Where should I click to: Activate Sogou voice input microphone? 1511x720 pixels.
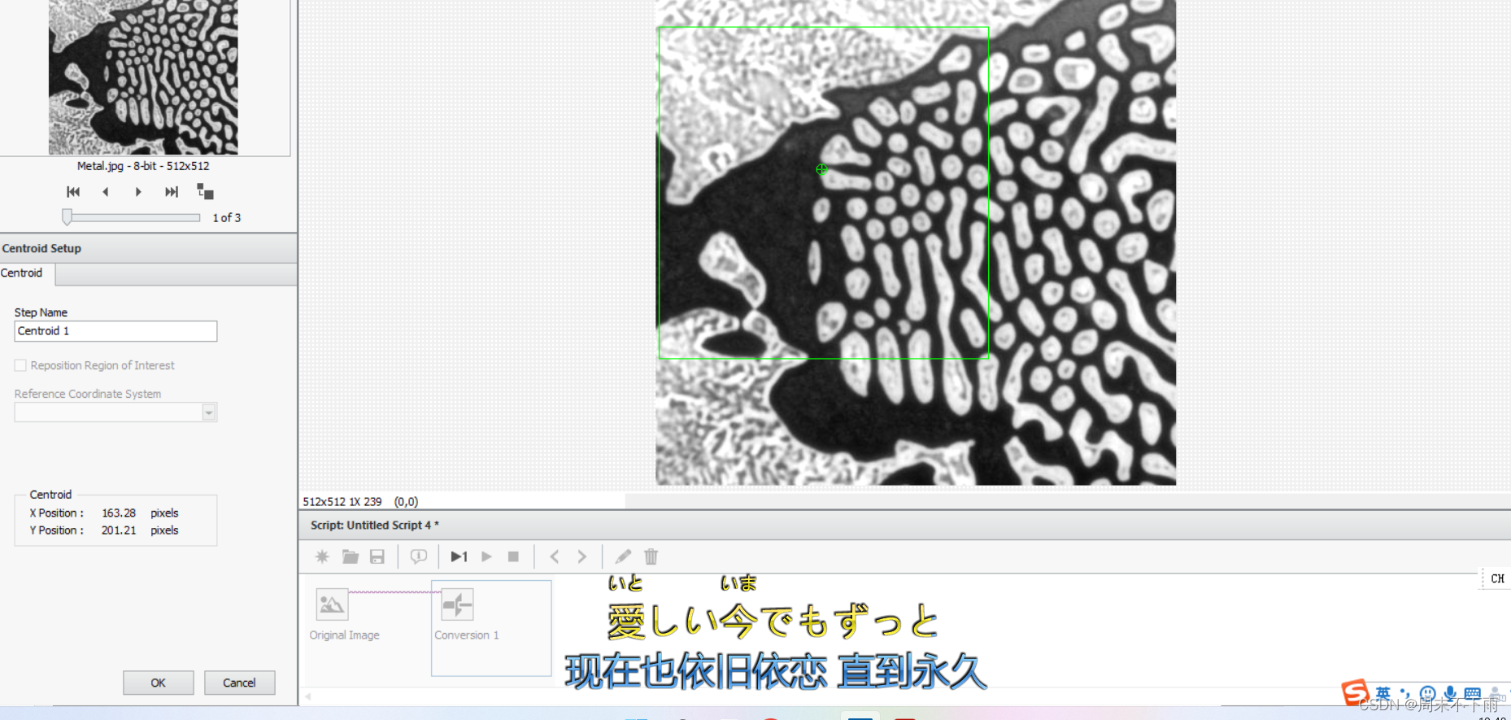(1450, 694)
